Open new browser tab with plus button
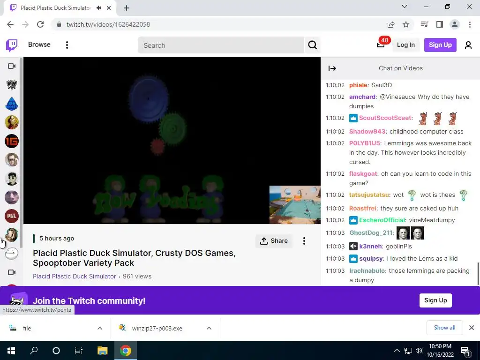This screenshot has width=480, height=360. [127, 8]
